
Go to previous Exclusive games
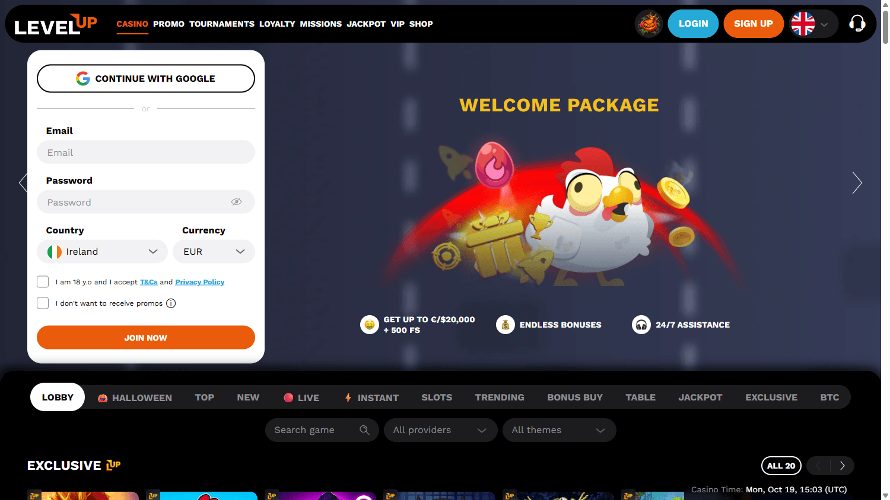coord(819,466)
